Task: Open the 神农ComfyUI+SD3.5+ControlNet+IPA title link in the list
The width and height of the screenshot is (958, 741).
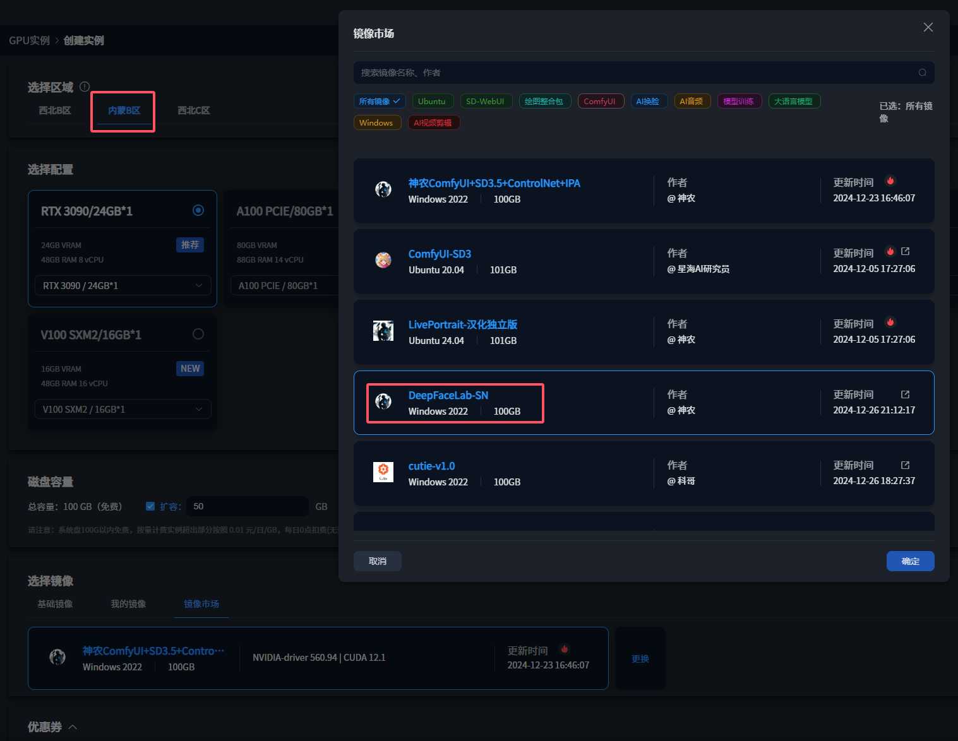Action: point(494,183)
